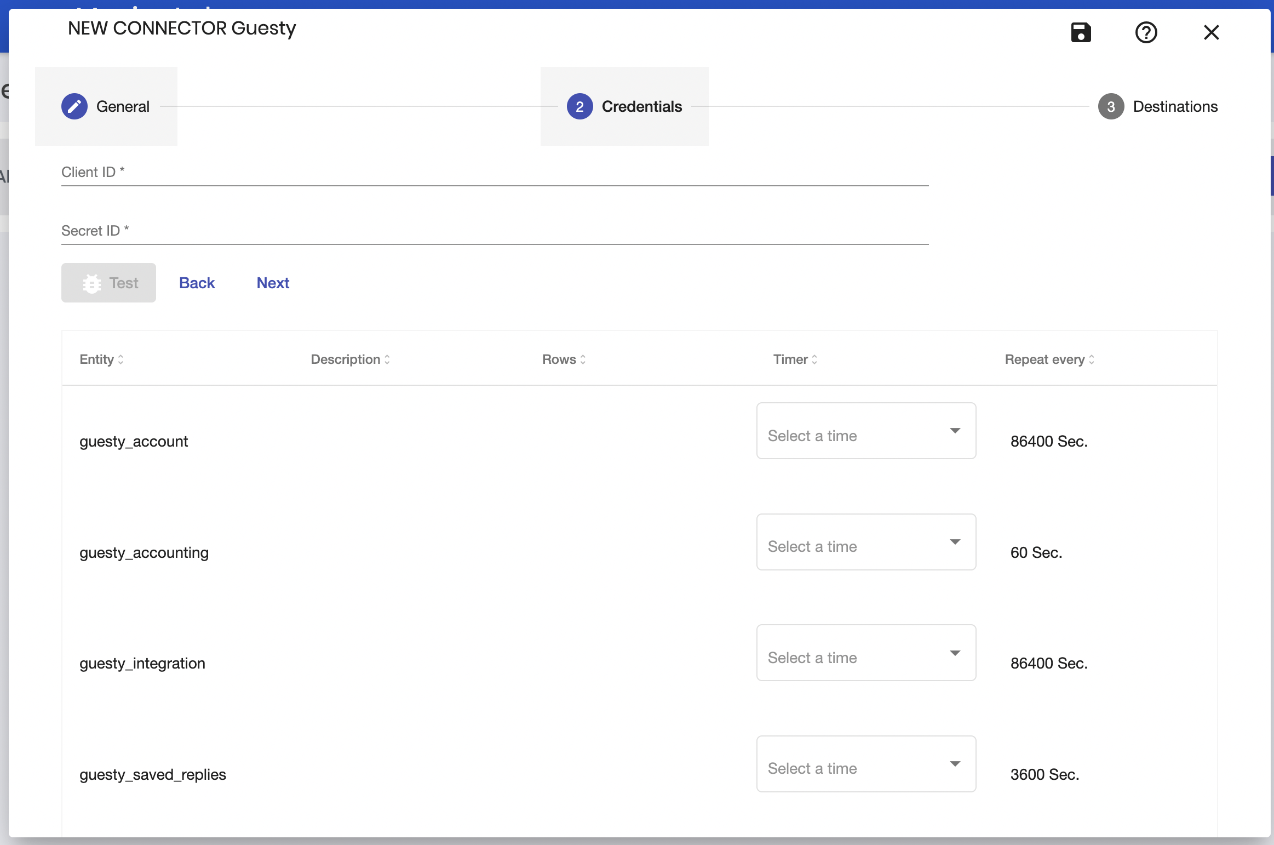Open time dropdown for guesty_integration
This screenshot has width=1274, height=845.
[x=866, y=653]
